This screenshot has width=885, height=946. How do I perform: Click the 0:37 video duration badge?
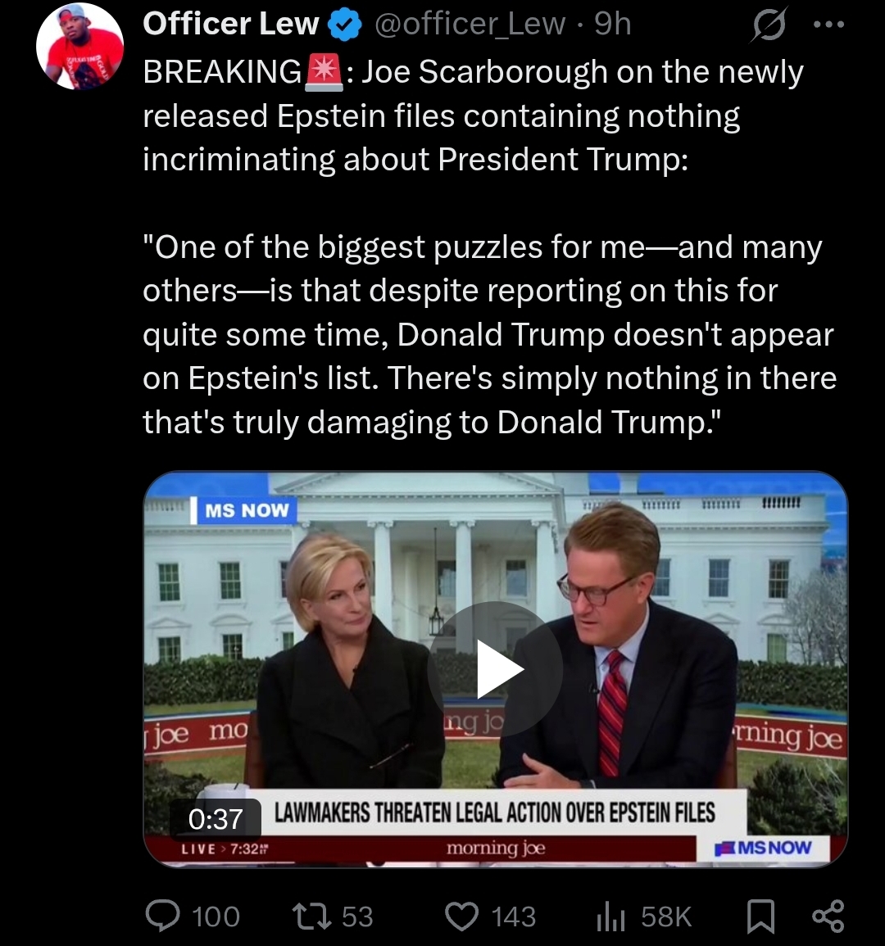pos(216,819)
